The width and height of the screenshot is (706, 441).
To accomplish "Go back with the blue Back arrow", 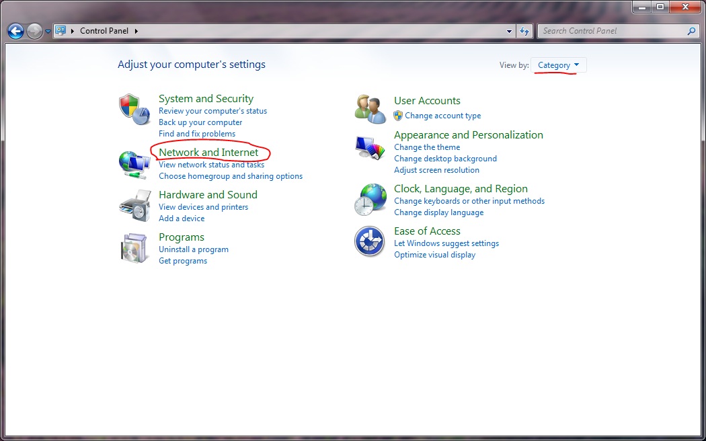I will (x=15, y=31).
